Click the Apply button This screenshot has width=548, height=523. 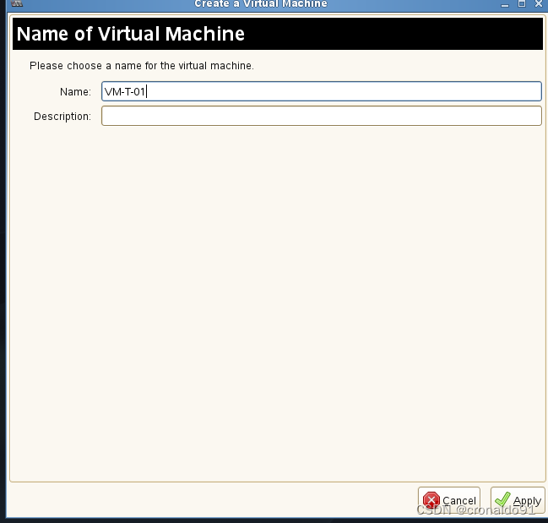coord(518,500)
